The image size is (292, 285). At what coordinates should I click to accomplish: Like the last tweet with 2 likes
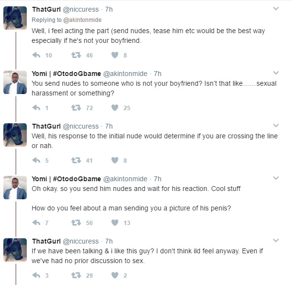[x=115, y=275]
